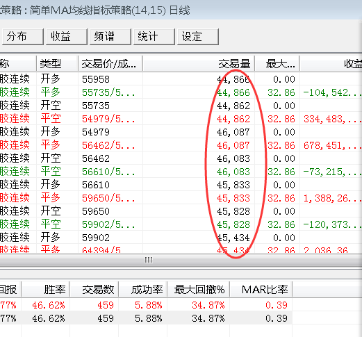Click the black 34.87% drawdown in second row
362x337 pixels.
[x=208, y=318]
